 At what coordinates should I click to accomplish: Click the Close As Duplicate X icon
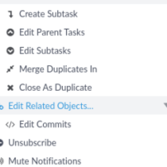(x=10, y=88)
